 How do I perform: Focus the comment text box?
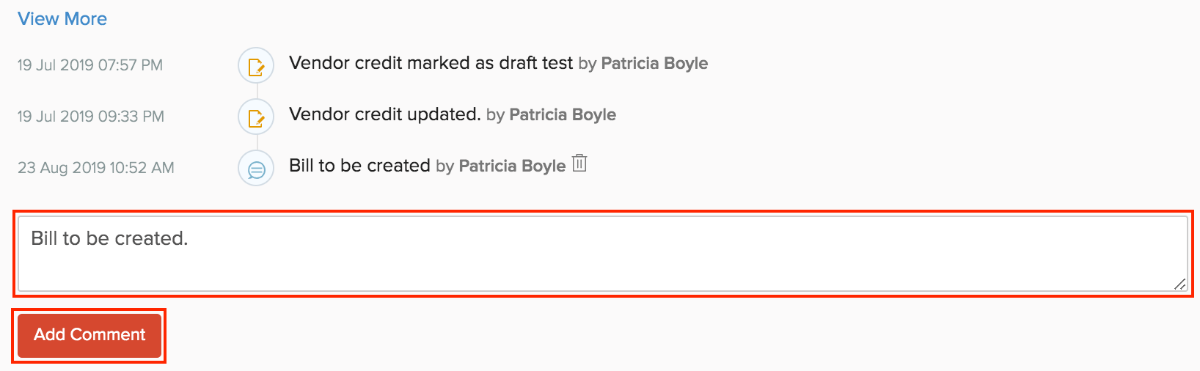pyautogui.click(x=601, y=254)
